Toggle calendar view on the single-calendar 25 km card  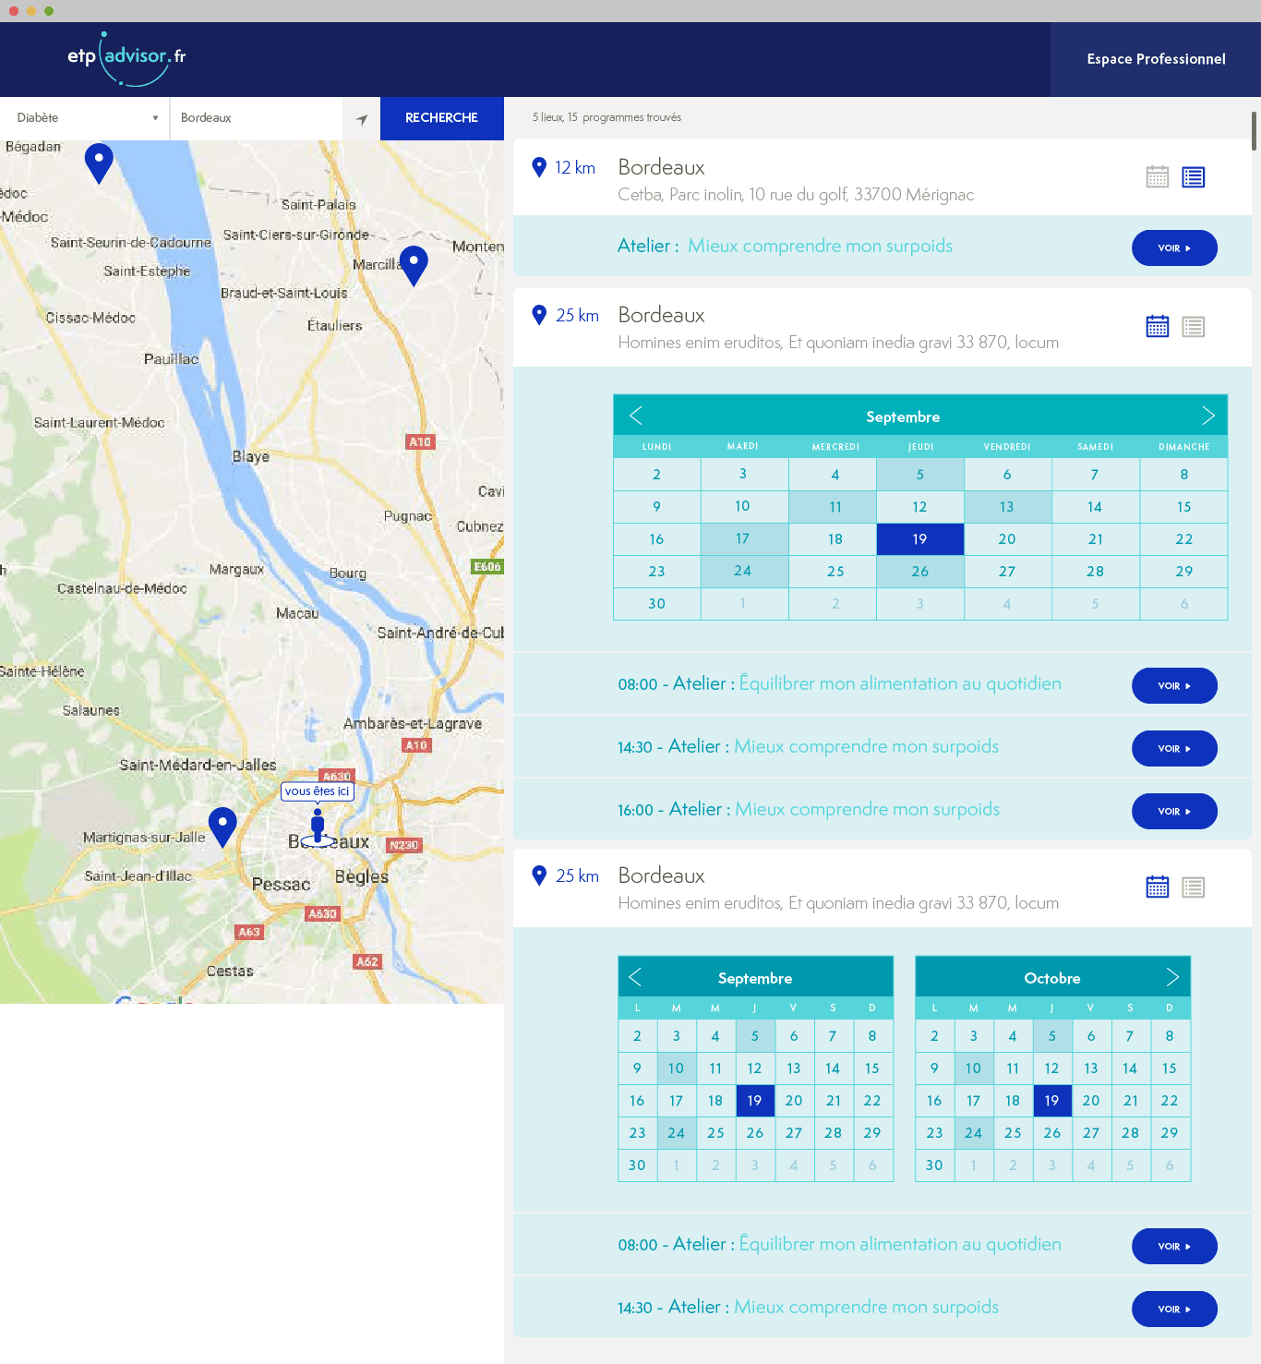(x=1158, y=326)
